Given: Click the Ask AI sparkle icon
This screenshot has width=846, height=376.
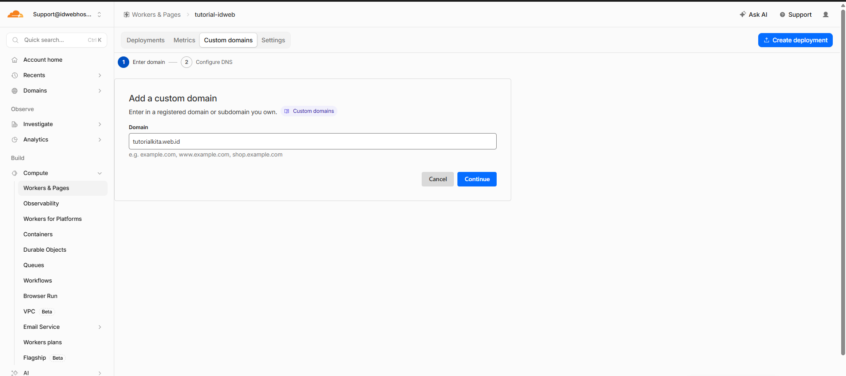Looking at the screenshot, I should pyautogui.click(x=743, y=15).
